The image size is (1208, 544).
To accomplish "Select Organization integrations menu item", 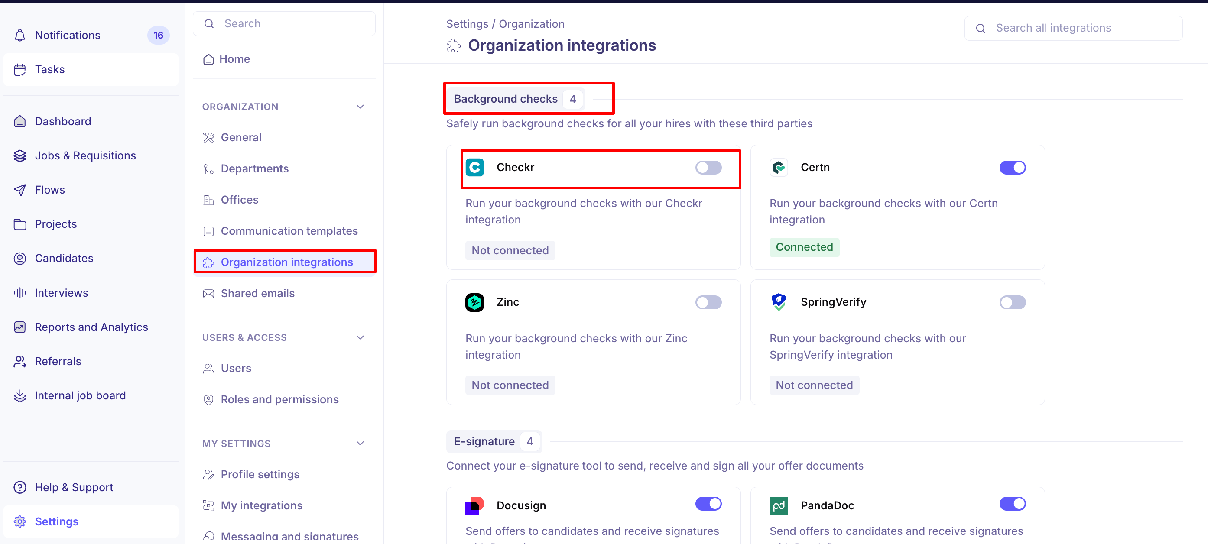I will pos(284,262).
